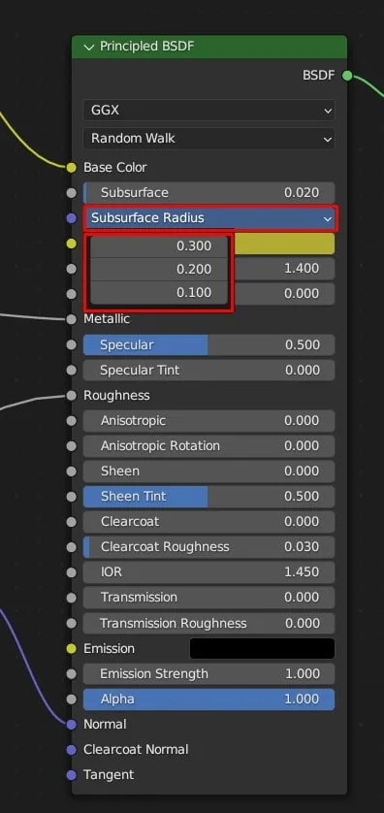Image resolution: width=384 pixels, height=813 pixels.
Task: Open the yellow subsurface color swatch
Action: click(x=284, y=244)
